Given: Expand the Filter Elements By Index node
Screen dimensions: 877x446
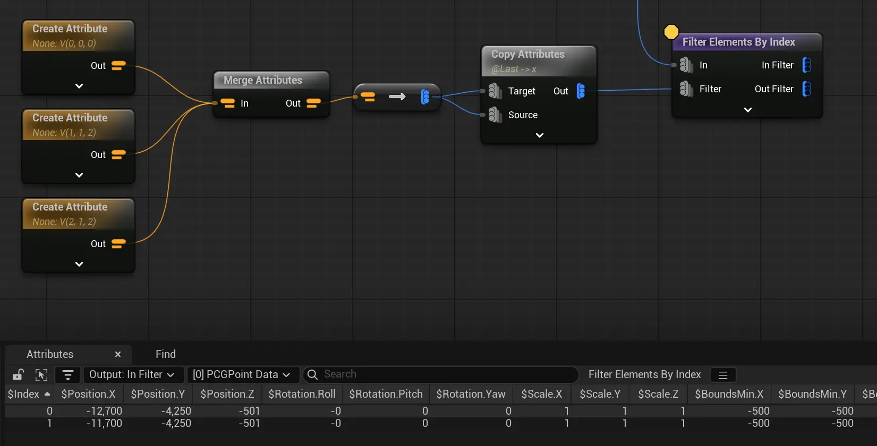Looking at the screenshot, I should [747, 110].
